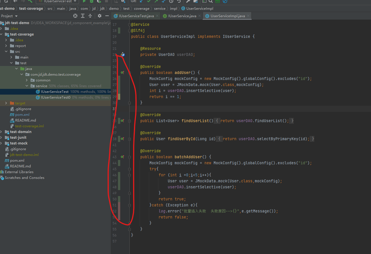
Task: Click the settings wrench icon in toolbar
Action: coord(188,1)
